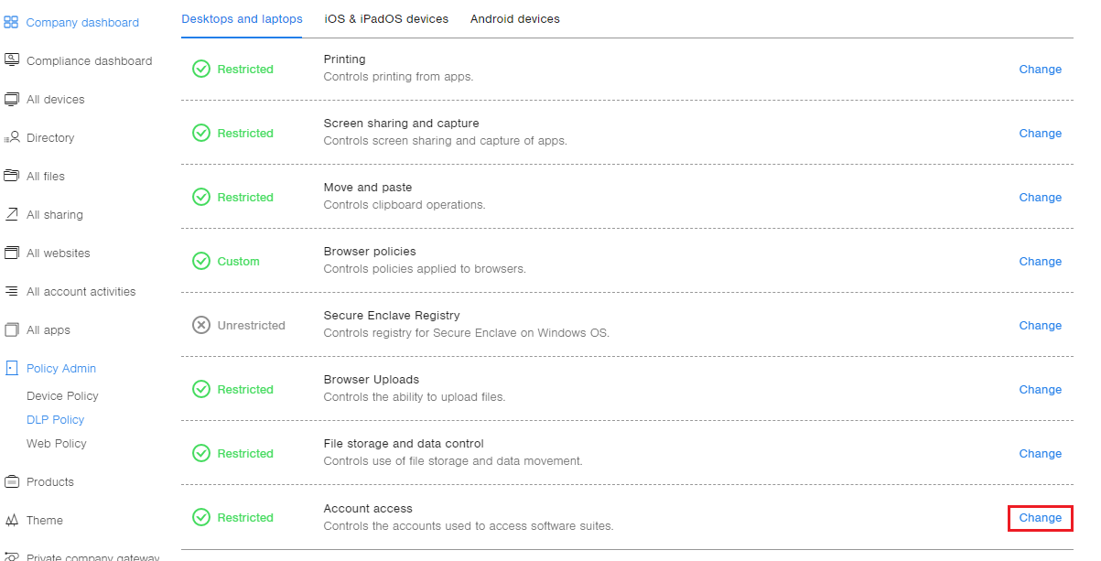Click the All devices icon in sidebar

11,99
